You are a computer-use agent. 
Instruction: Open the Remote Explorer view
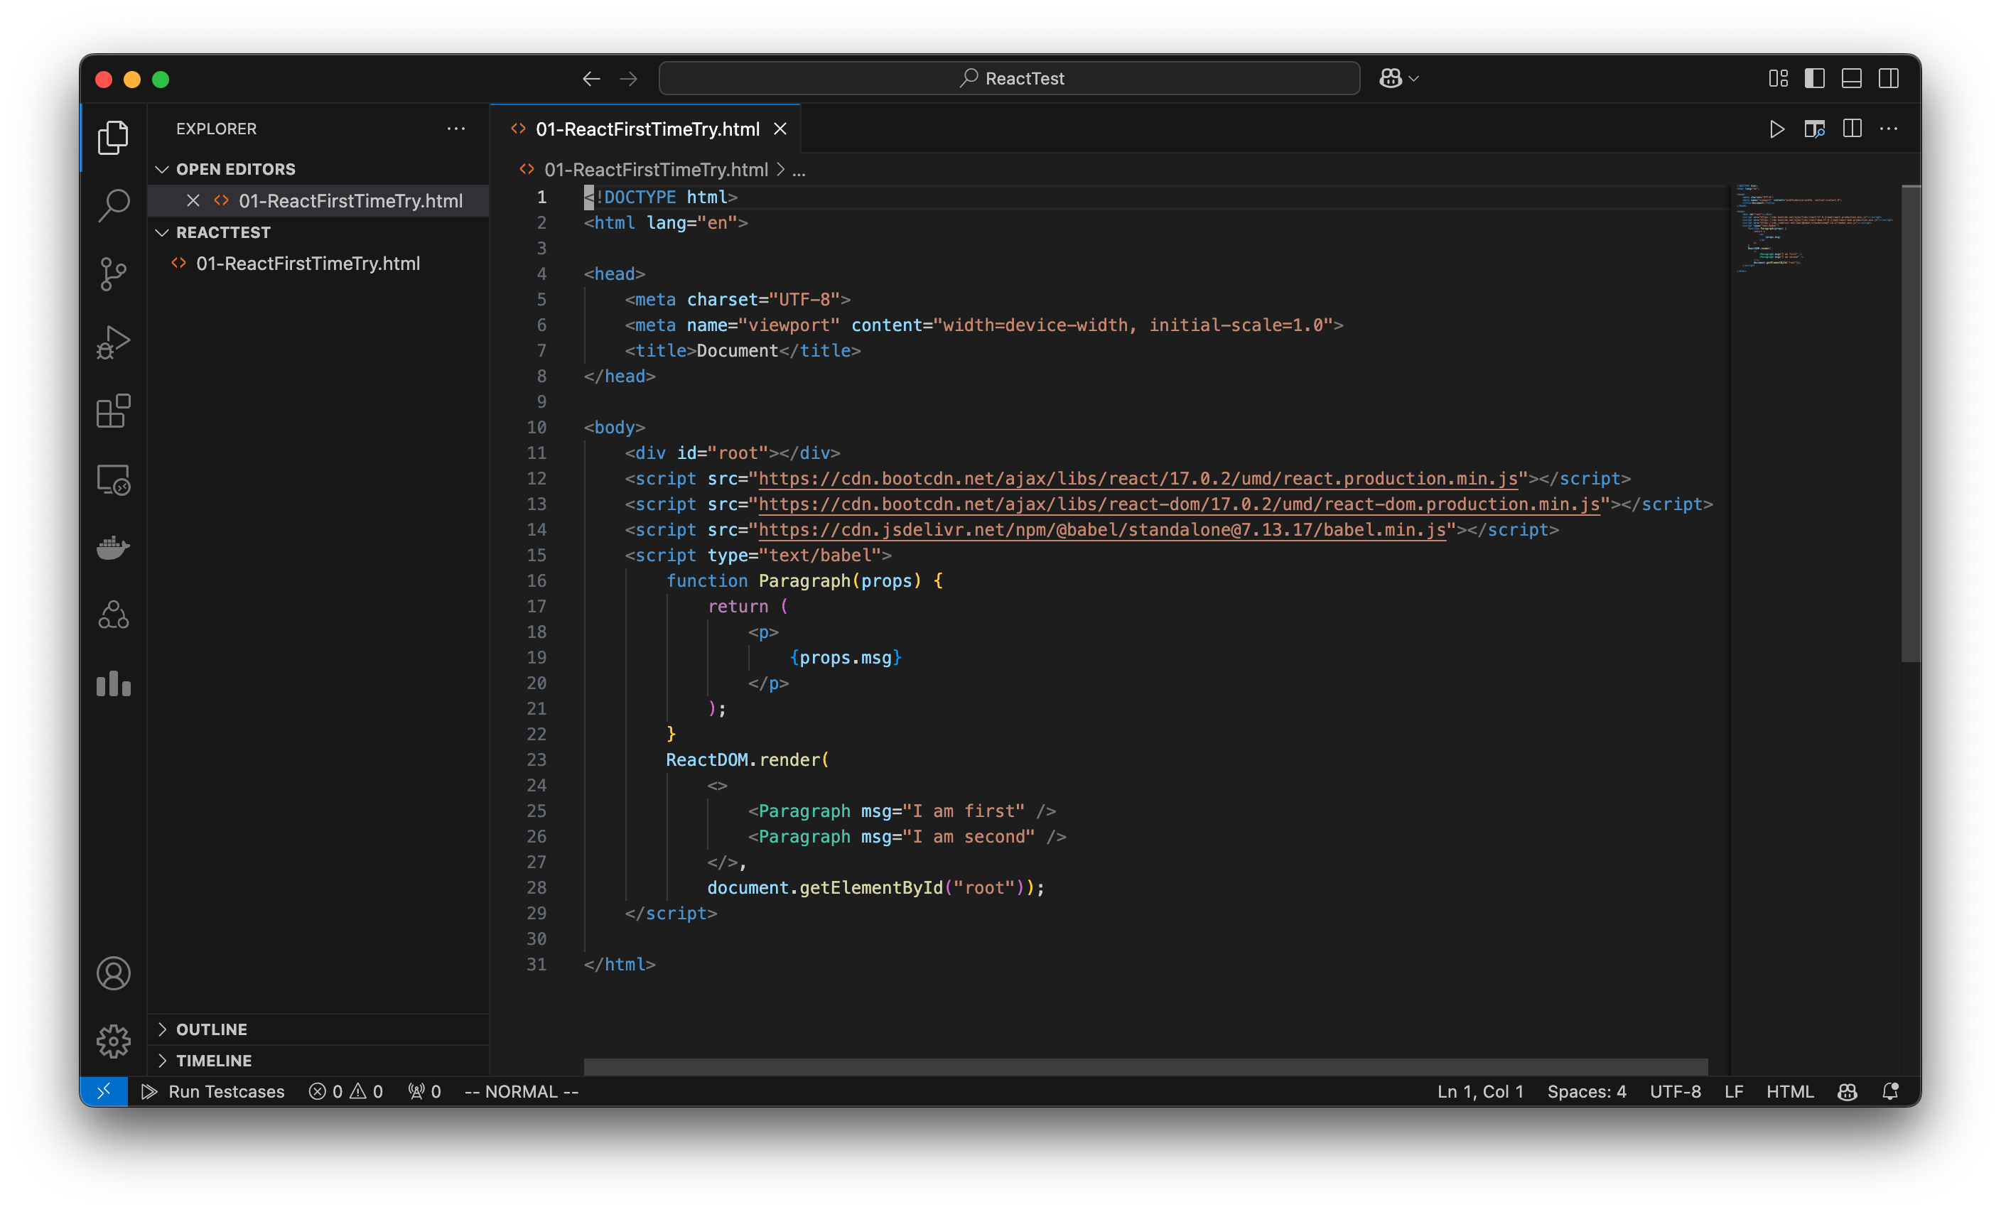113,479
